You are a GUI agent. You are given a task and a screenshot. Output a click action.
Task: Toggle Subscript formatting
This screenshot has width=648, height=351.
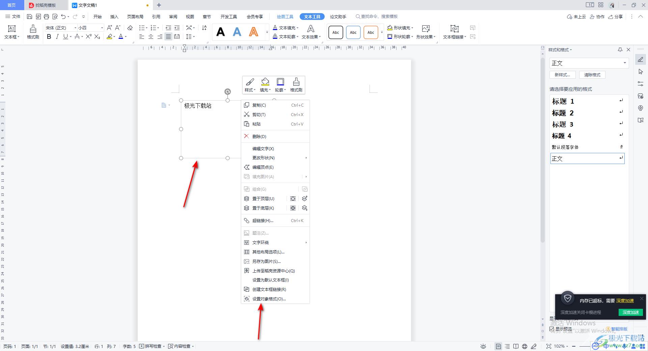(97, 36)
